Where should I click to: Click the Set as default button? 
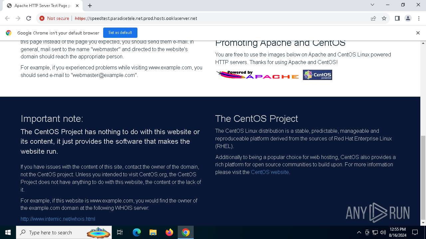120,33
